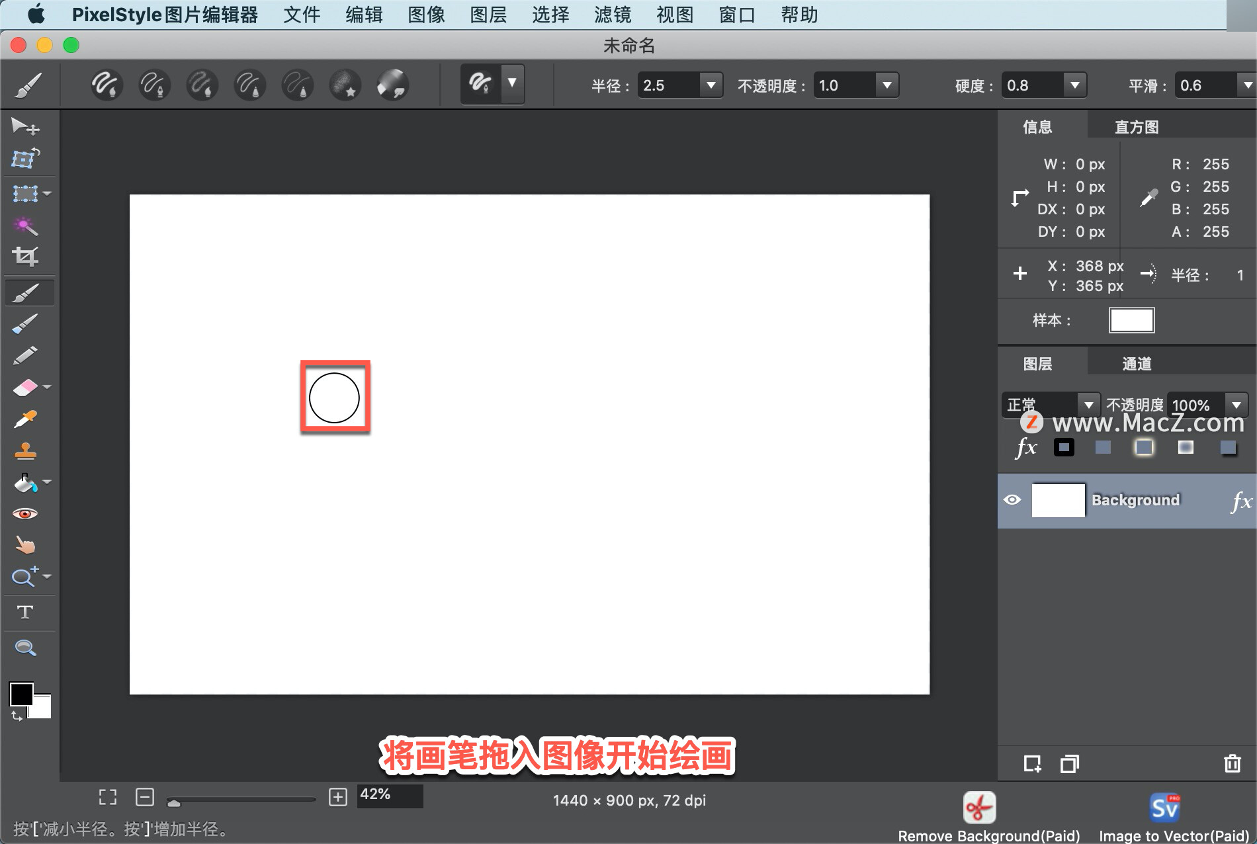Open the 半径 radius value dropdown
The height and width of the screenshot is (844, 1257).
tap(711, 85)
